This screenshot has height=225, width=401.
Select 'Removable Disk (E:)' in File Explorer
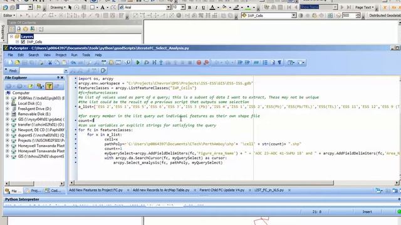[x=34, y=114]
